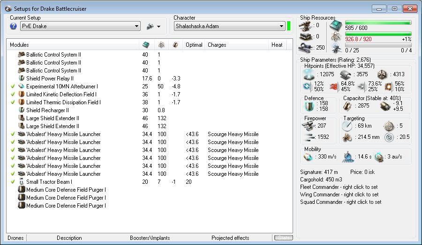Select the Shield Recharger II icon

point(21,110)
